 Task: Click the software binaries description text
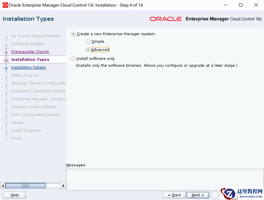pos(157,65)
